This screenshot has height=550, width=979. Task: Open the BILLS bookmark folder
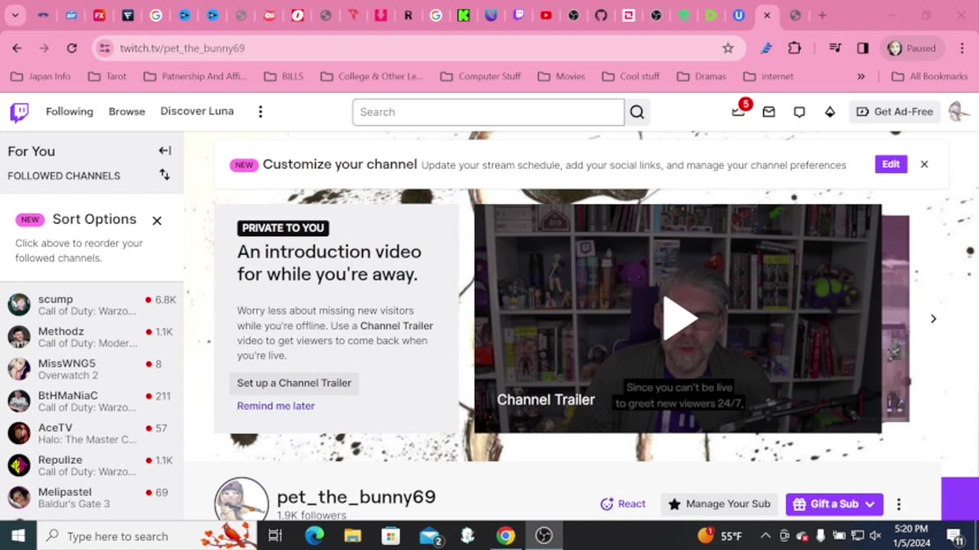(284, 76)
